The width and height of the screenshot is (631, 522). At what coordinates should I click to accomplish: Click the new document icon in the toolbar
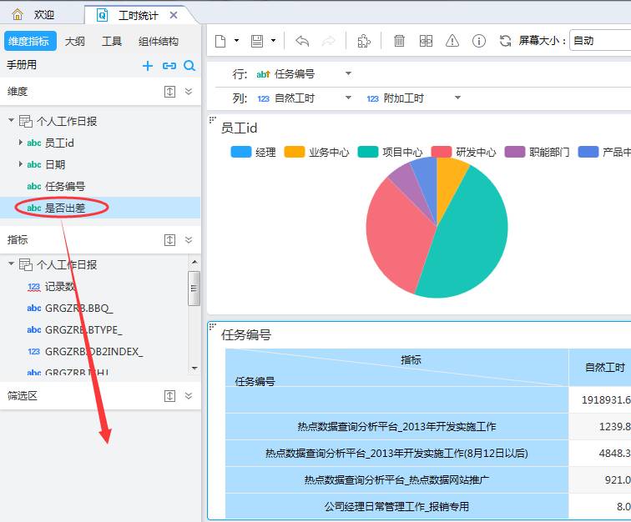point(220,41)
